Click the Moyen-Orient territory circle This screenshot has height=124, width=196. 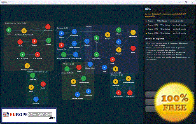[x=90, y=64]
